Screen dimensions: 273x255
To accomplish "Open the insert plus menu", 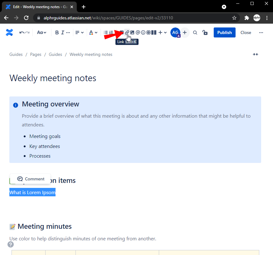I will (163, 32).
